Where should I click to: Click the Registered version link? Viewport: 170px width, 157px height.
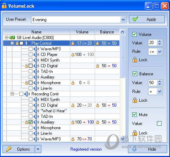tap(86, 149)
